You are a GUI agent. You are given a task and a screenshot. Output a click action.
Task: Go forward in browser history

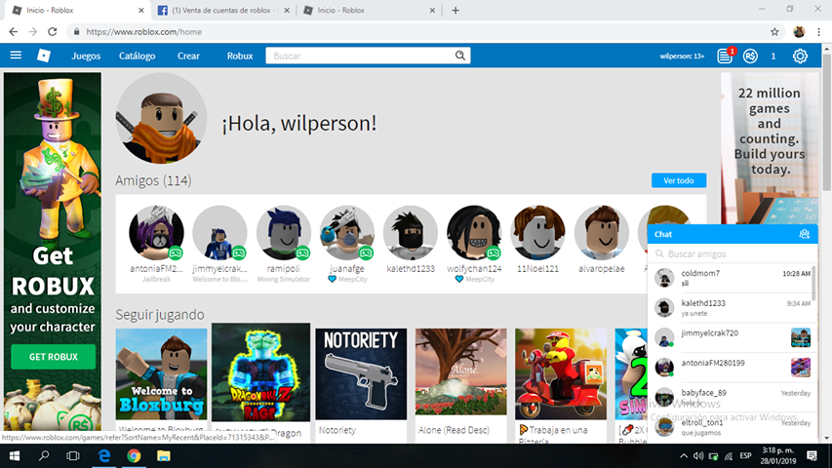click(x=33, y=32)
